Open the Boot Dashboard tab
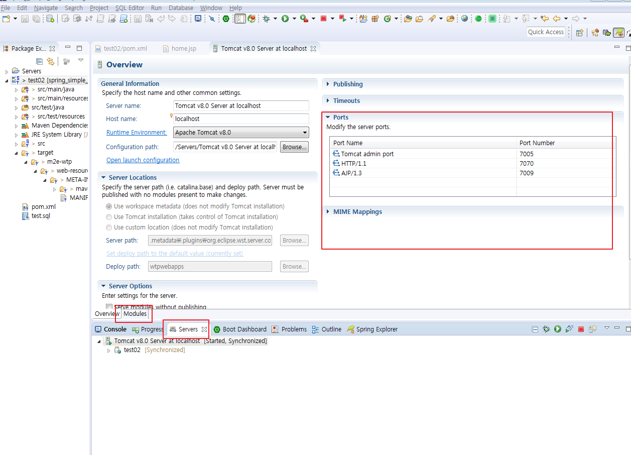The image size is (631, 455). click(240, 329)
